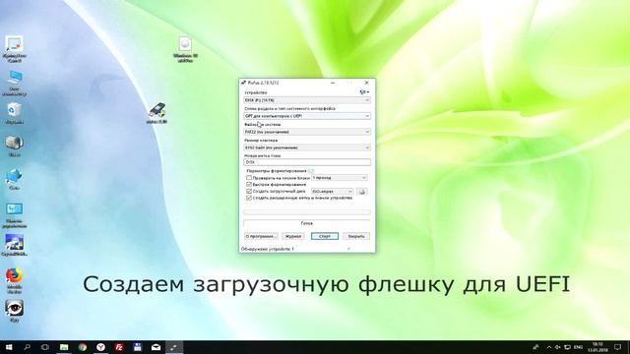This screenshot has width=630, height=354.
Task: Open Task View from the taskbar
Action: coord(45,347)
